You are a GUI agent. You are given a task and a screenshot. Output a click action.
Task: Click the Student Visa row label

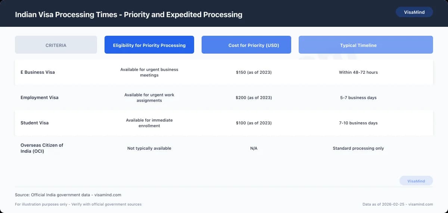[35, 123]
